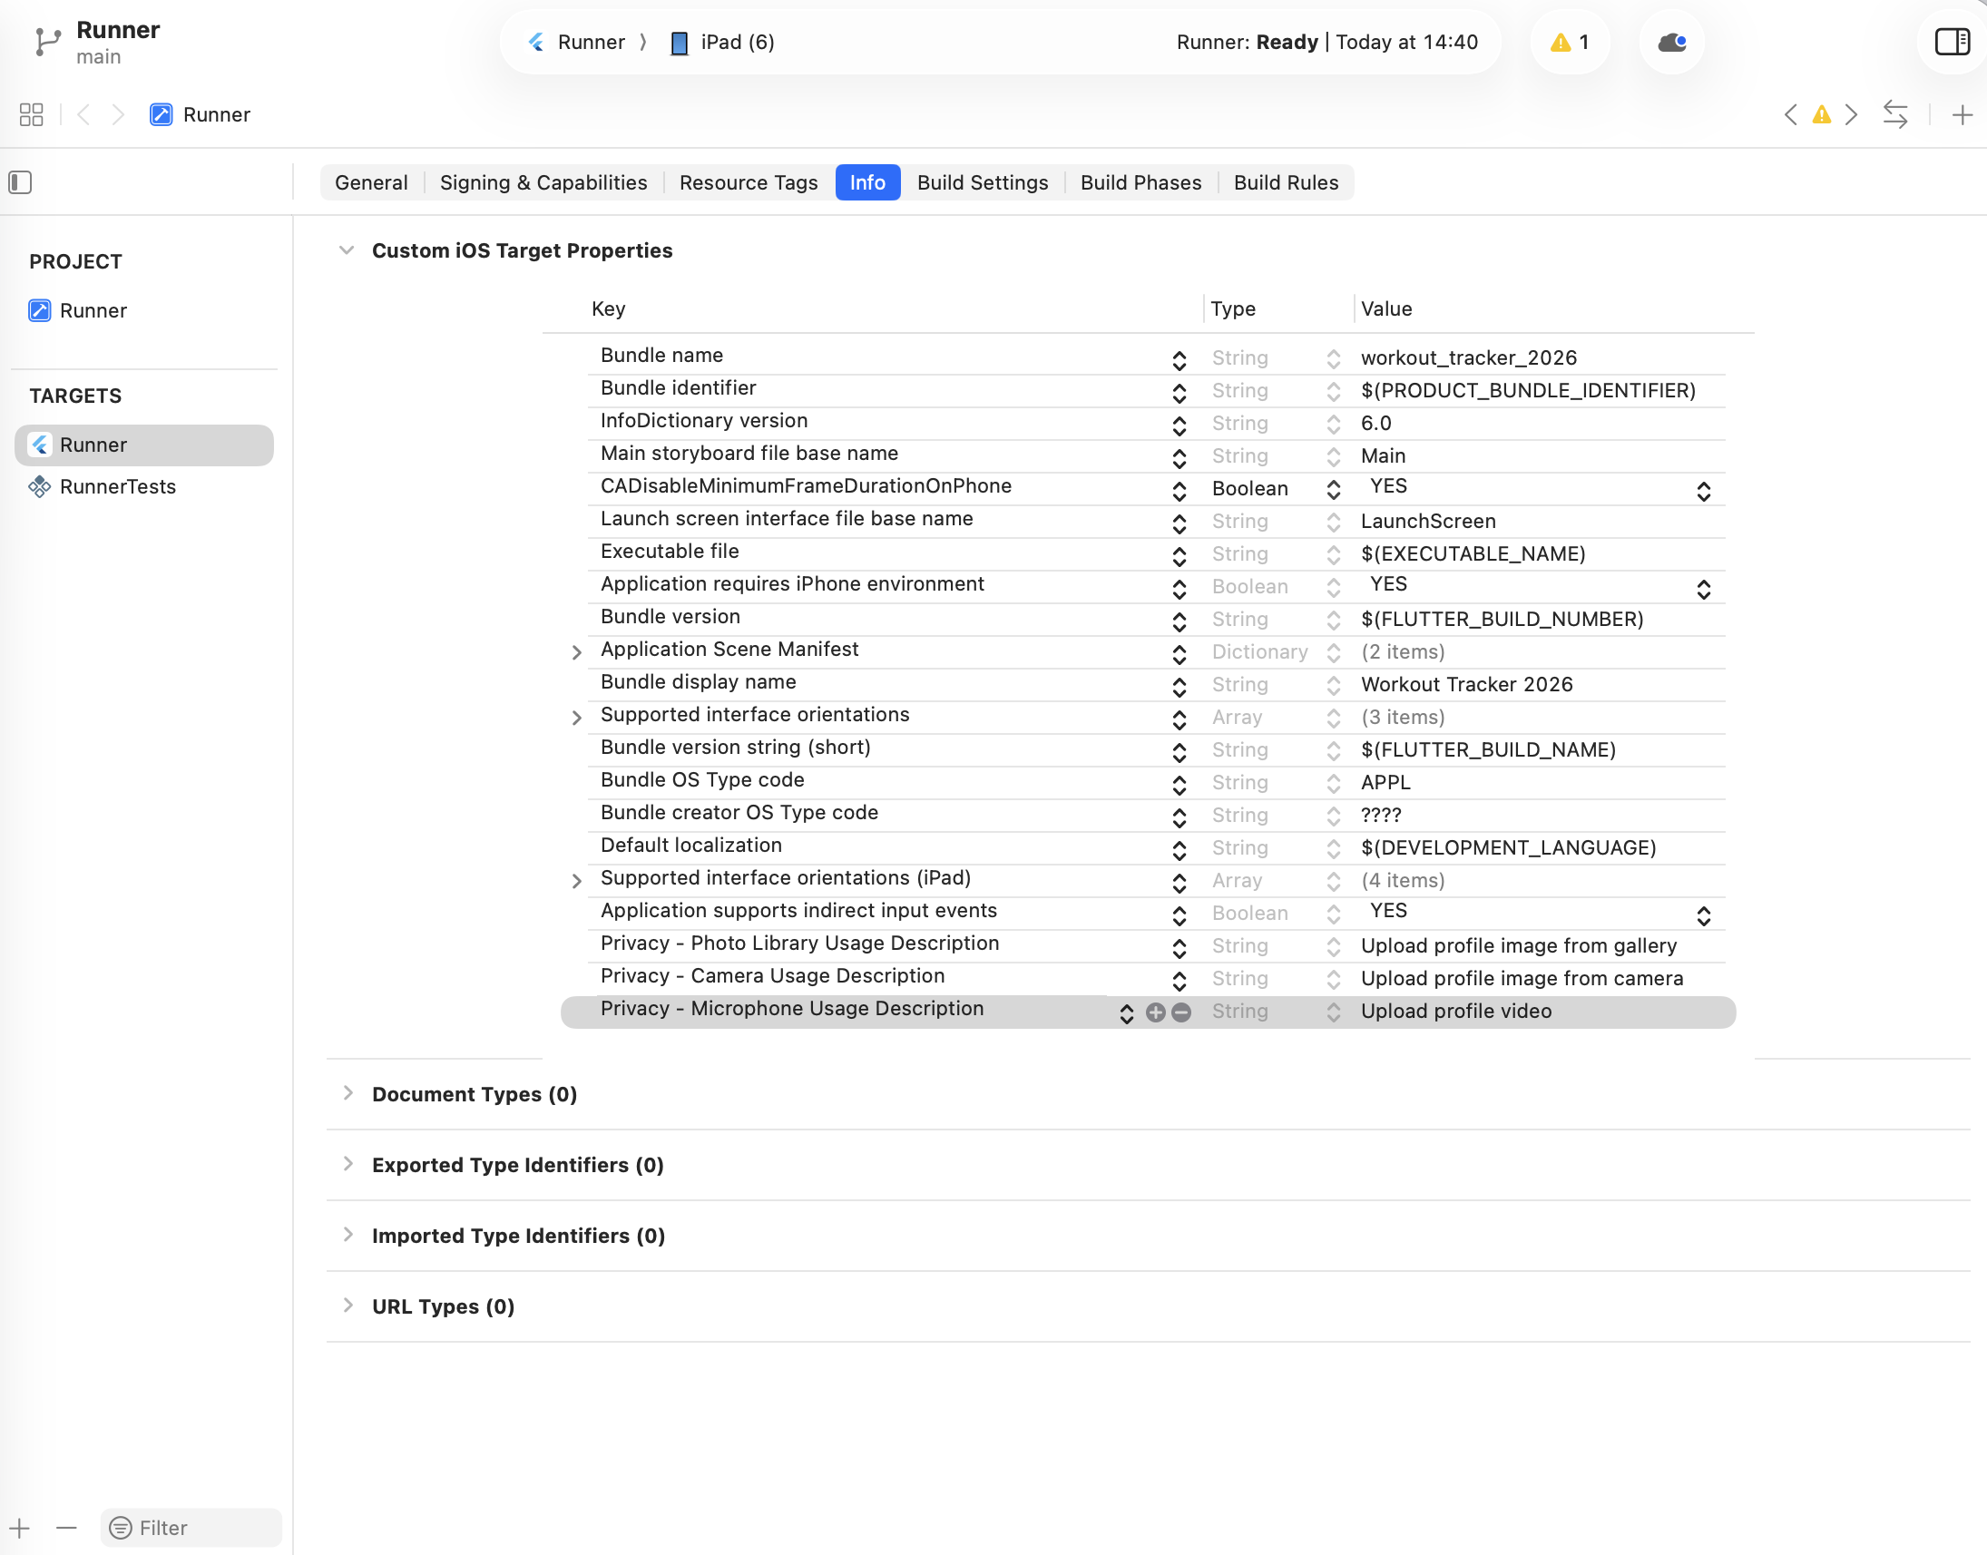1987x1555 pixels.
Task: Switch to the Build Settings tab
Action: 983,183
